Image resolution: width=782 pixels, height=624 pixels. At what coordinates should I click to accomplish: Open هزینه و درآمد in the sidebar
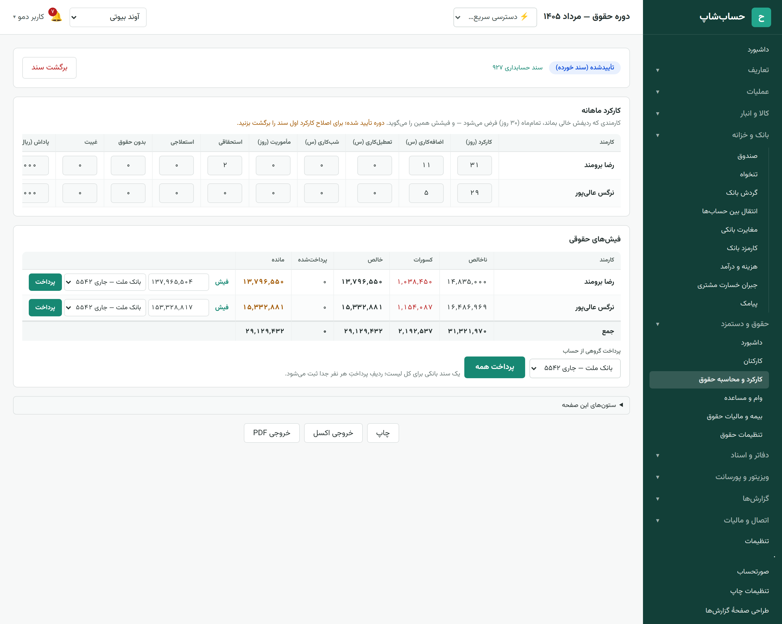pyautogui.click(x=739, y=267)
